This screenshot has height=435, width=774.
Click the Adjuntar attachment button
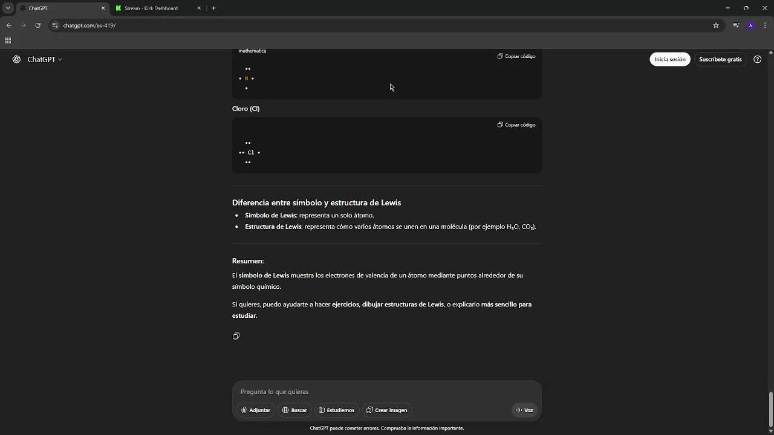(x=256, y=410)
